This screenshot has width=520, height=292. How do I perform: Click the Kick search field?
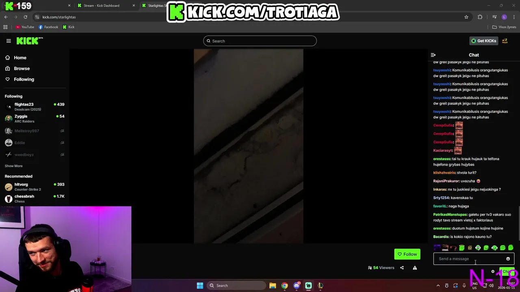pos(260,41)
